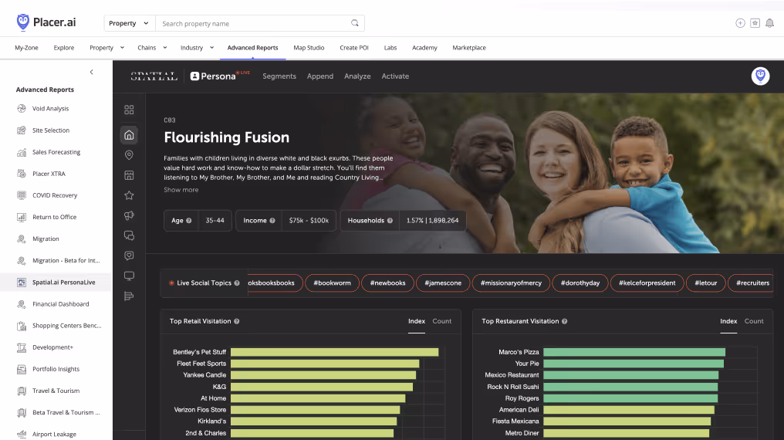The height and width of the screenshot is (440, 784).
Task: Click the star icon in dark sidebar
Action: pos(129,195)
